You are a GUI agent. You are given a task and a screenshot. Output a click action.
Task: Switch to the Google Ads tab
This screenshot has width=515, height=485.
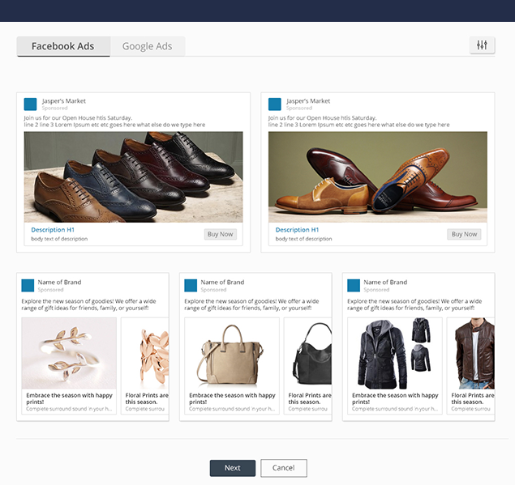point(148,46)
